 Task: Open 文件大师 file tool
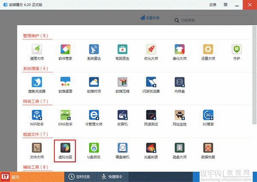click(x=37, y=151)
